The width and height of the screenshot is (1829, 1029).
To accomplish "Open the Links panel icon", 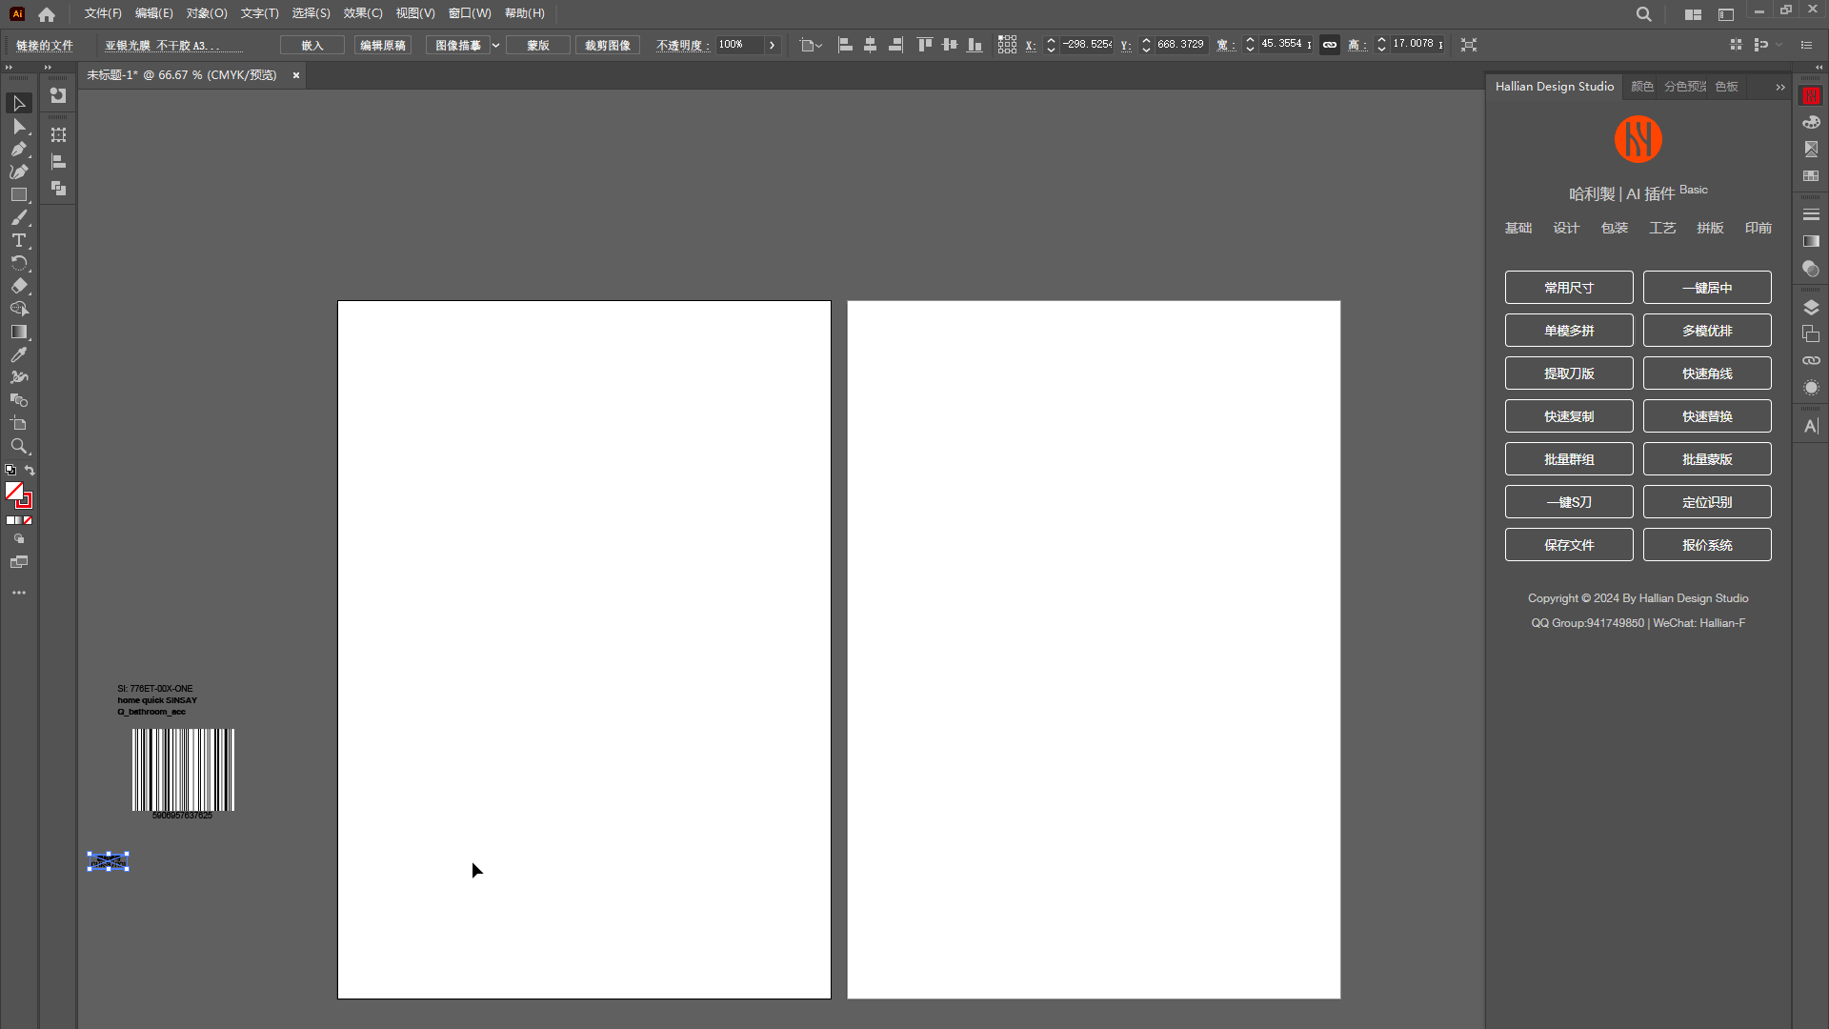I will 1811,360.
